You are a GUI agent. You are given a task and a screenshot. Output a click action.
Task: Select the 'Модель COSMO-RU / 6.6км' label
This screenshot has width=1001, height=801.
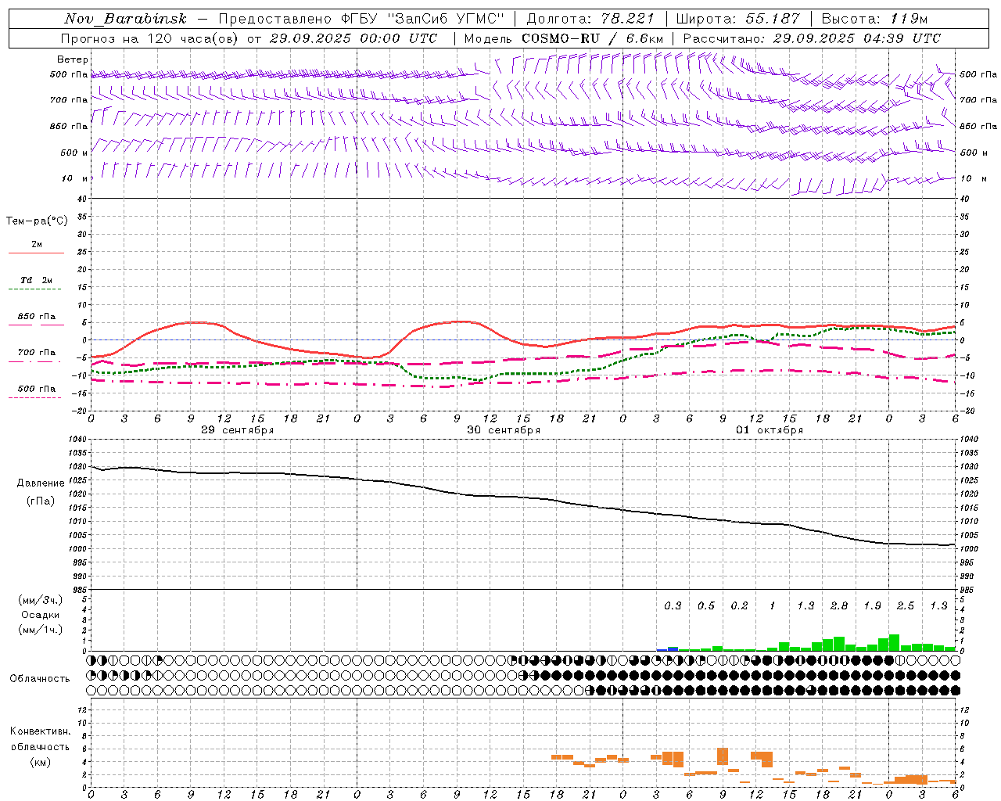click(564, 38)
